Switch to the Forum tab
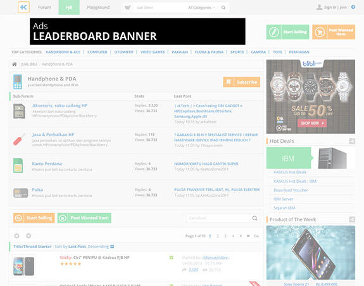The height and width of the screenshot is (286, 364). [x=44, y=8]
